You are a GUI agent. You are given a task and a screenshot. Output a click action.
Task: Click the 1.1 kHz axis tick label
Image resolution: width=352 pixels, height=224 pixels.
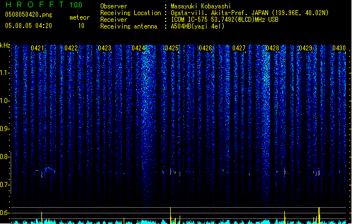click(4, 73)
